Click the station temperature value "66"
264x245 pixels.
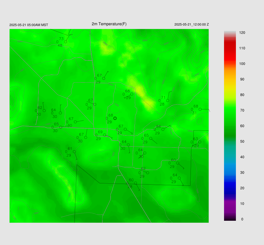pyautogui.click(x=159, y=126)
